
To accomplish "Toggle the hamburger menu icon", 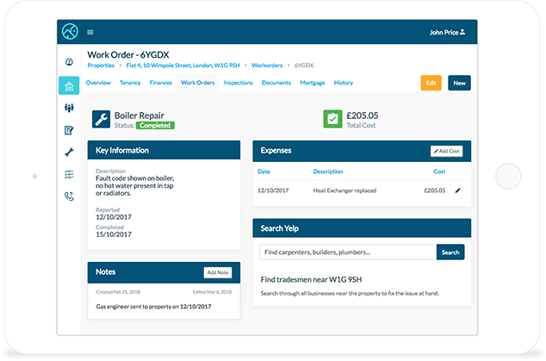I will click(90, 33).
